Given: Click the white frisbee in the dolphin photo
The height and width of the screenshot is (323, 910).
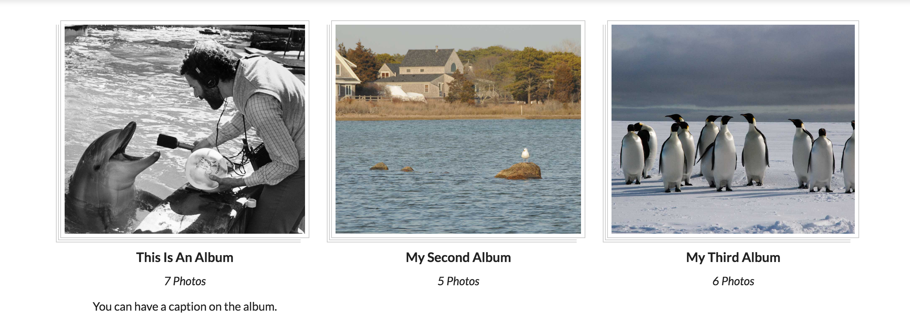Looking at the screenshot, I should tap(206, 168).
